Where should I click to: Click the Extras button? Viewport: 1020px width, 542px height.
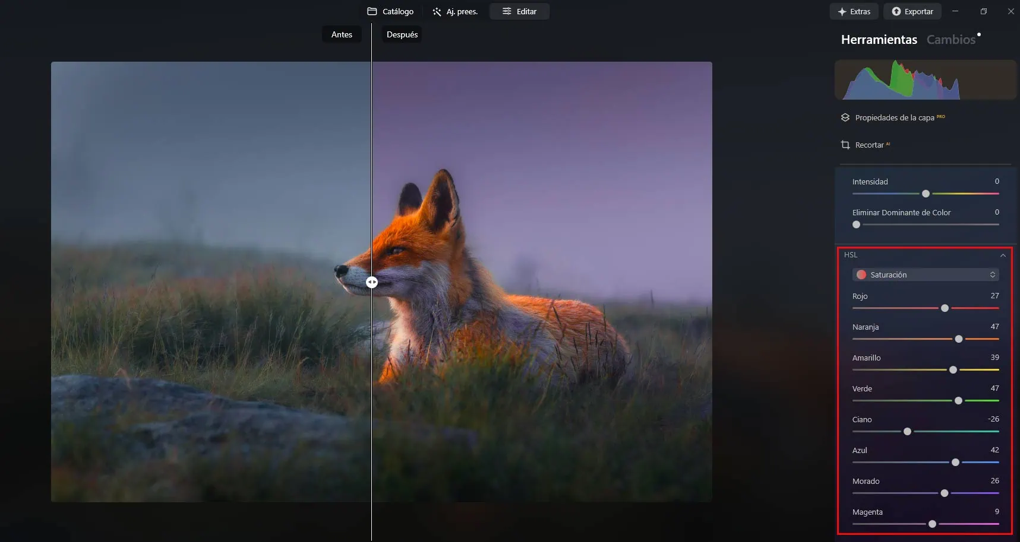pos(854,11)
